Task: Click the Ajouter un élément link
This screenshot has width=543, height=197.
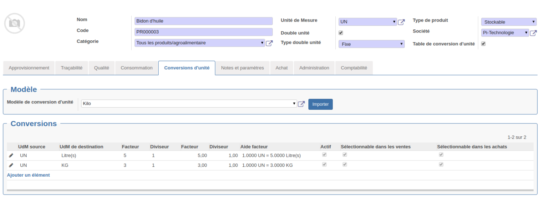Action: (x=29, y=175)
